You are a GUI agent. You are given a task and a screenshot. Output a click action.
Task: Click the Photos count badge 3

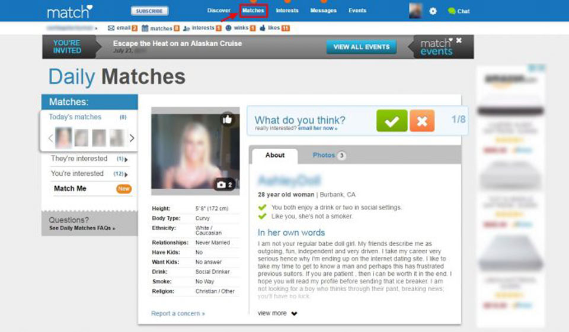[x=341, y=156]
